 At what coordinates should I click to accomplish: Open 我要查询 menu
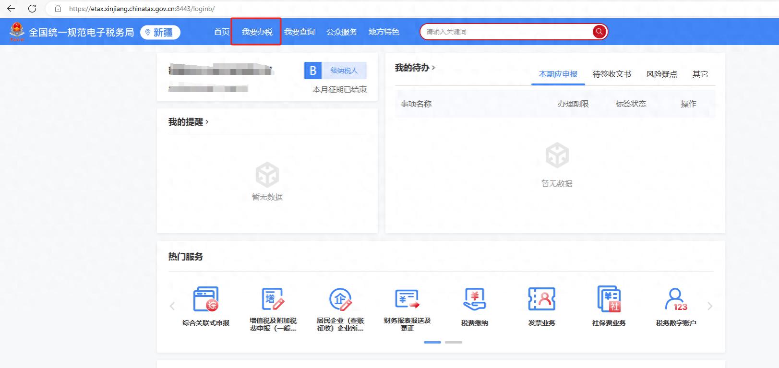(x=300, y=32)
